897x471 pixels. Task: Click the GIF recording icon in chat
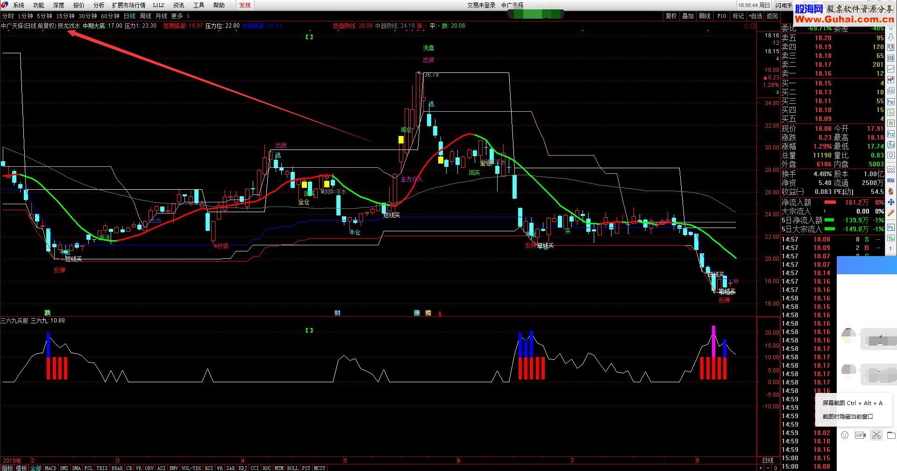(860, 435)
